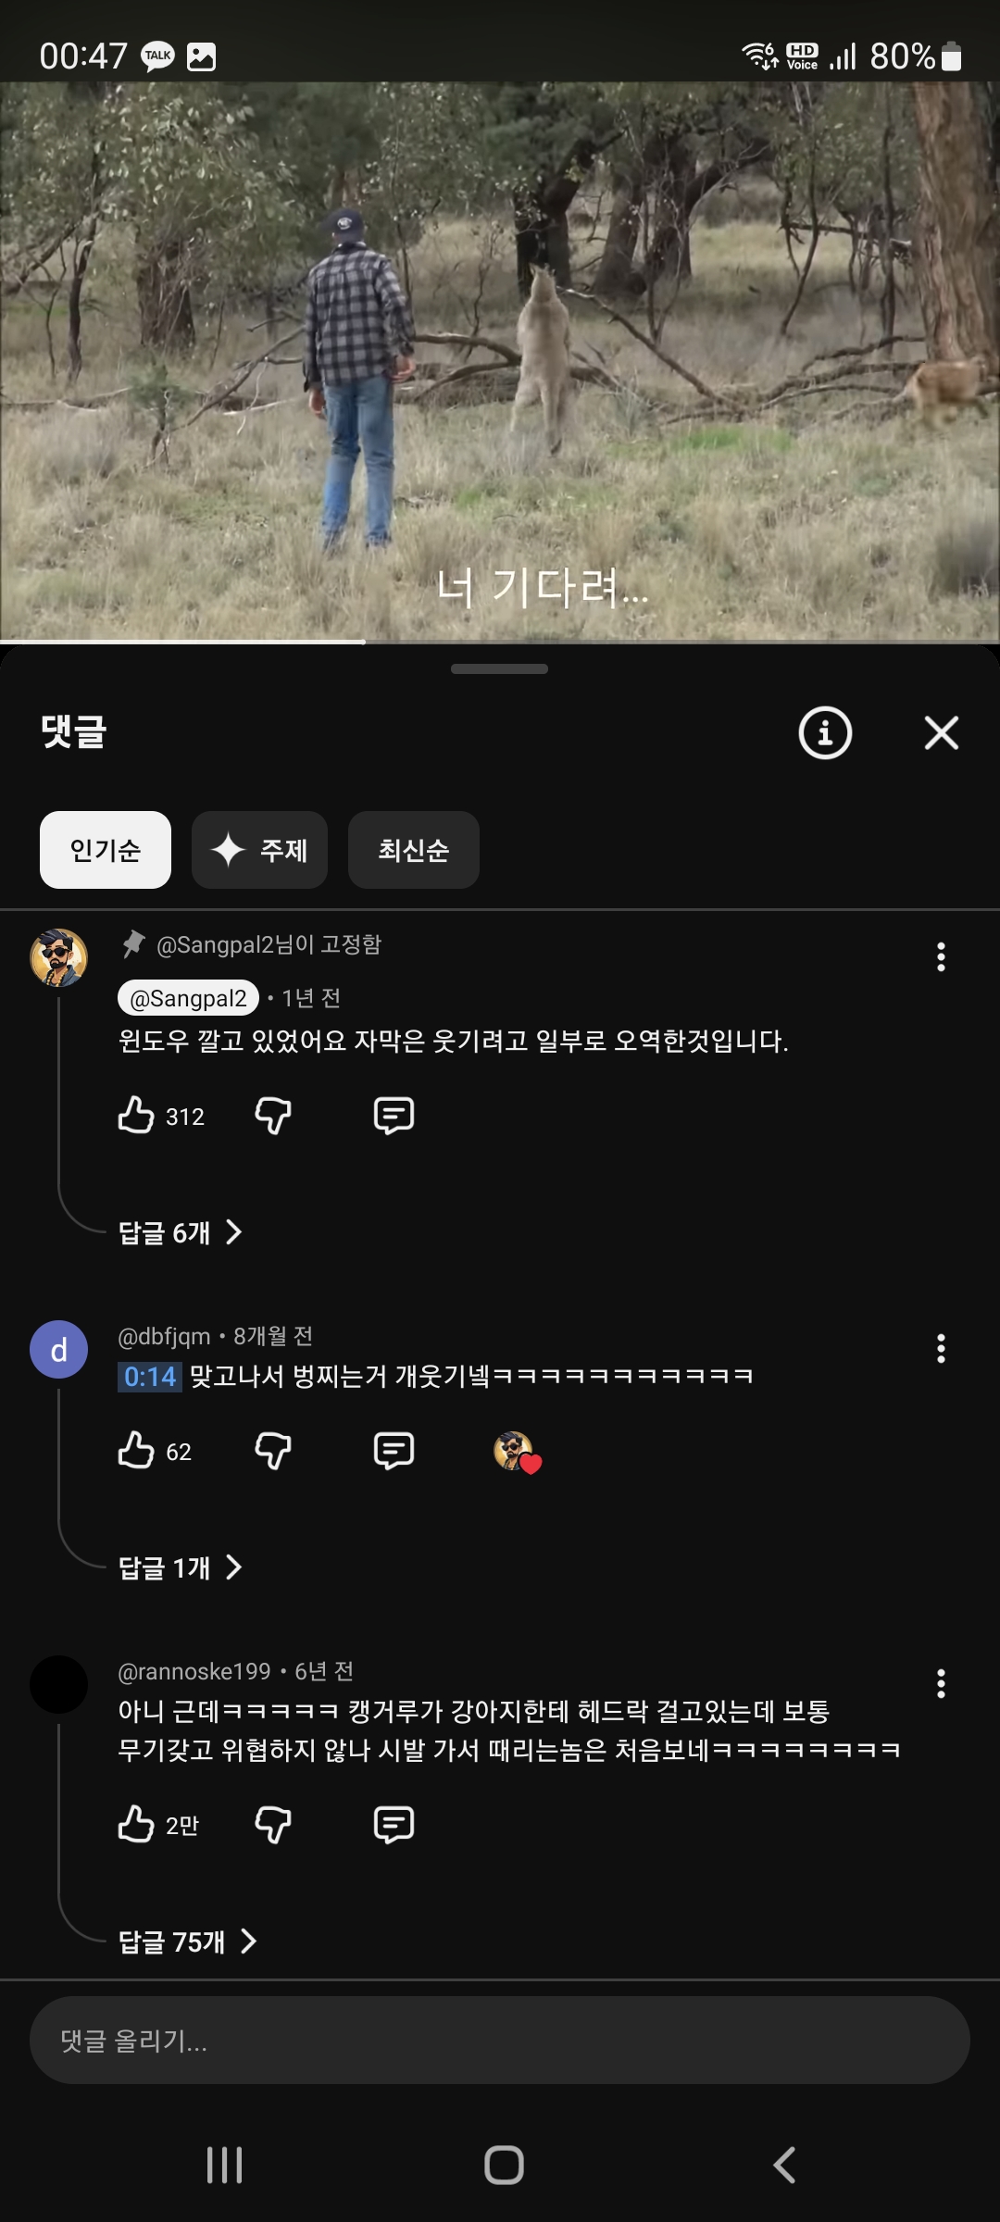Tap the 댓글 올리기 comment field
Image resolution: width=1000 pixels, height=2222 pixels.
(500, 2041)
